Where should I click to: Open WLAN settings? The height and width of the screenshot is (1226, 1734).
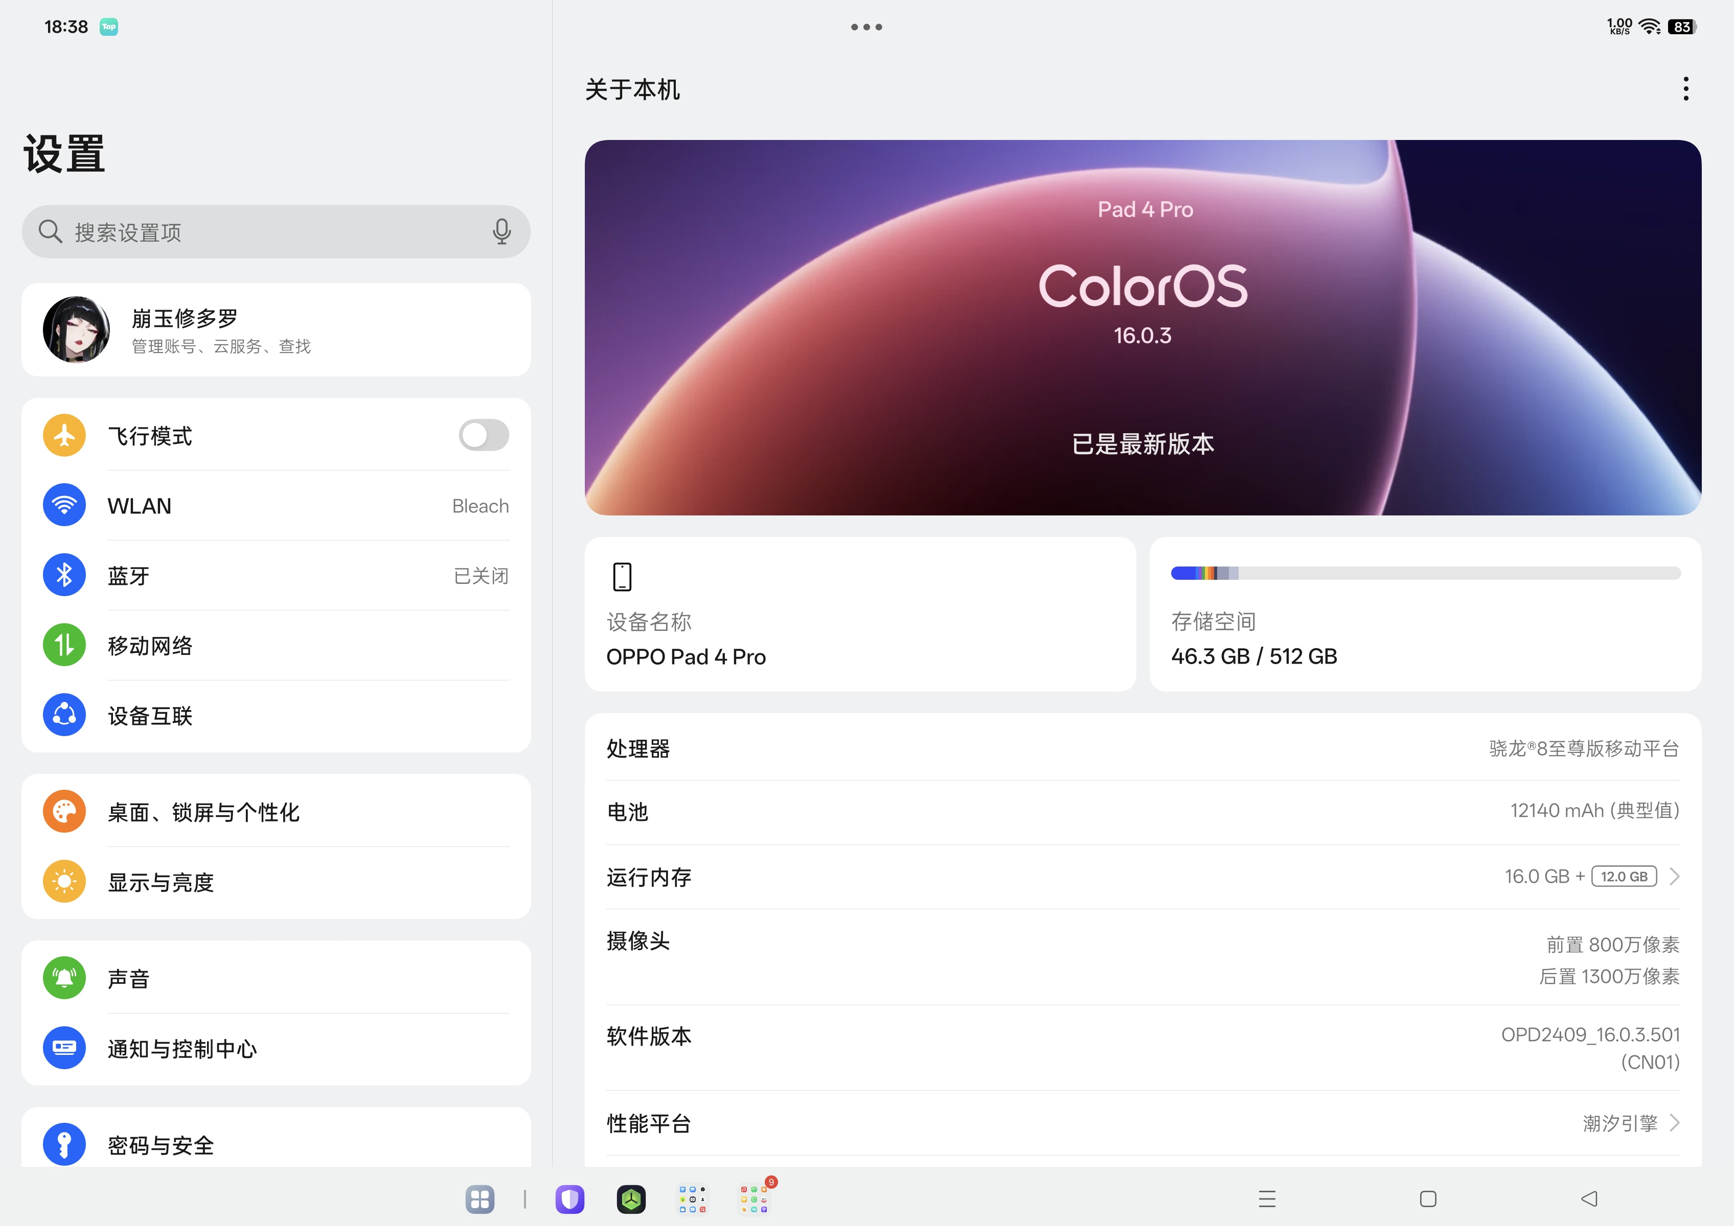(276, 505)
